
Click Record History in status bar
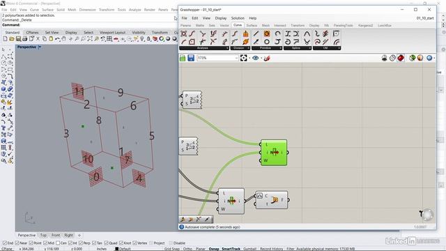(271, 249)
